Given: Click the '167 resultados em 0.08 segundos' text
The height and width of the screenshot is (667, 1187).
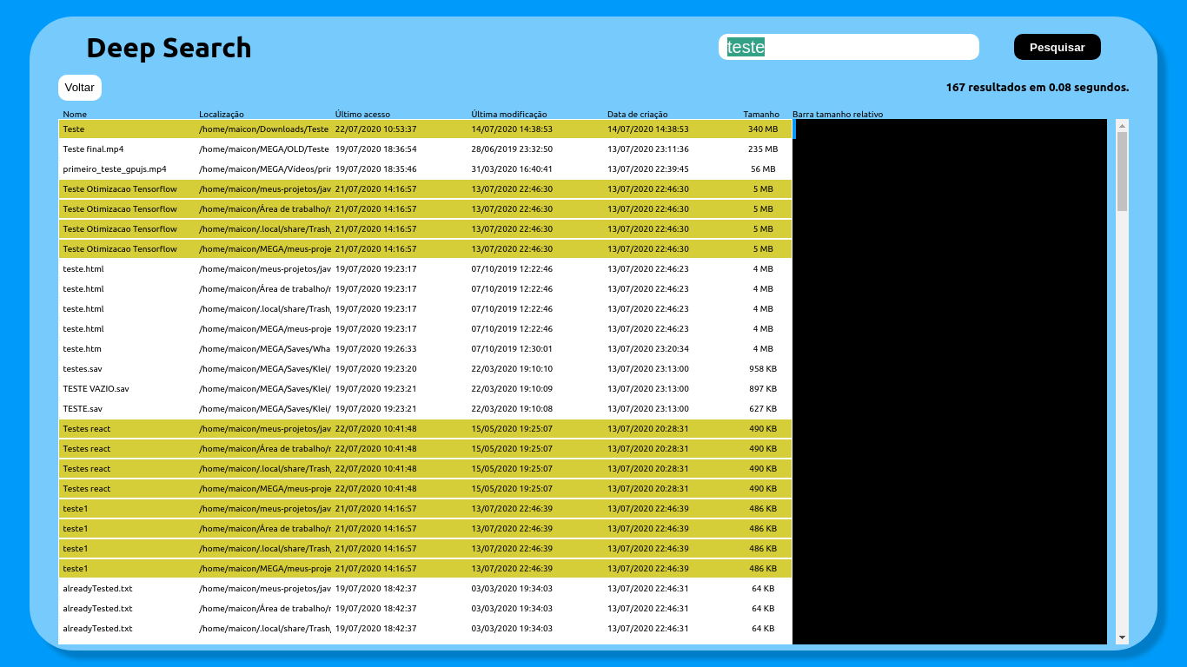Looking at the screenshot, I should (1038, 88).
